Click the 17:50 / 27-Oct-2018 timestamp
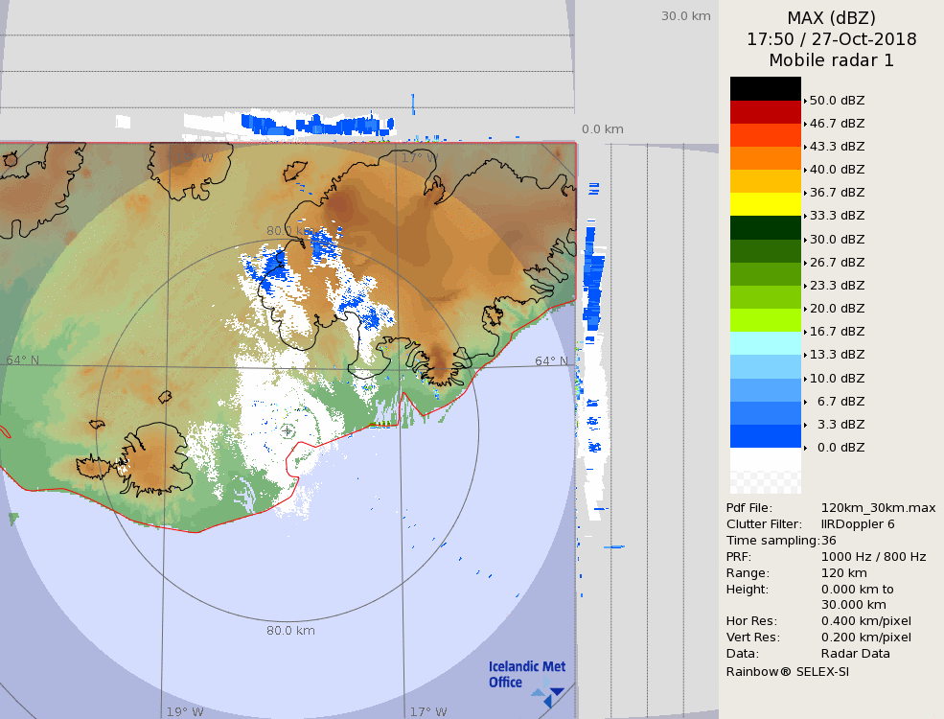The image size is (944, 719). coord(831,39)
